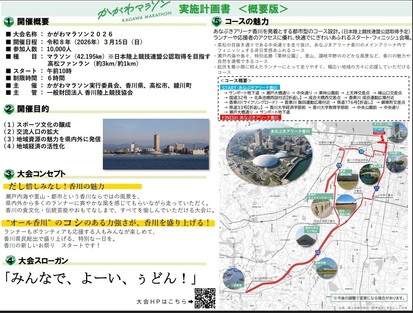Image resolution: width=413 pixels, height=313 pixels.
Task: Click the section 2 number badge icon
Action: click(9, 109)
